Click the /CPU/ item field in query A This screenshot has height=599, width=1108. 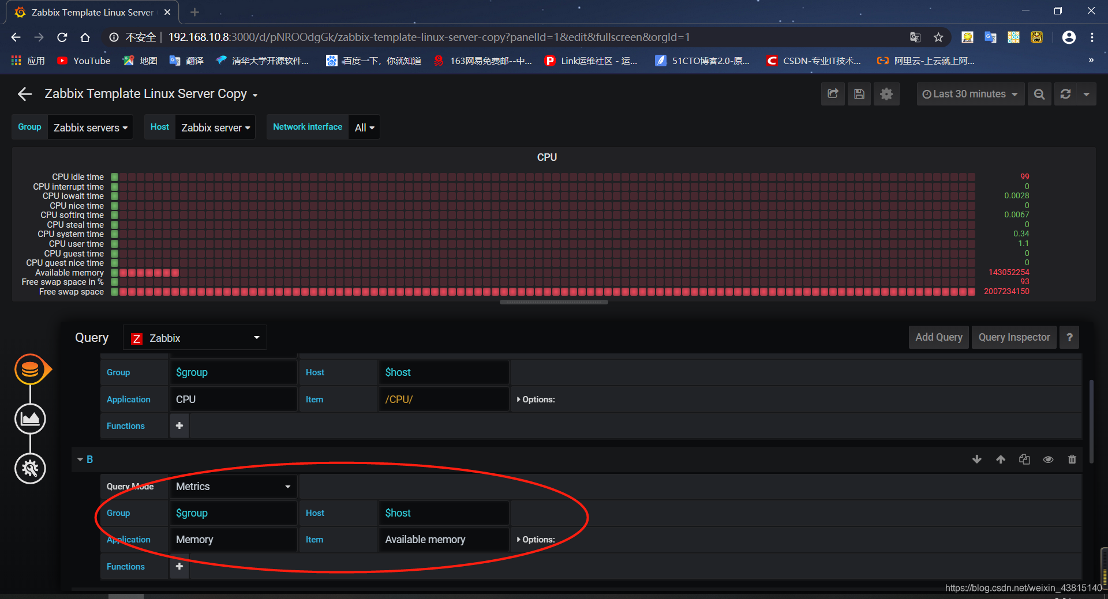(443, 400)
